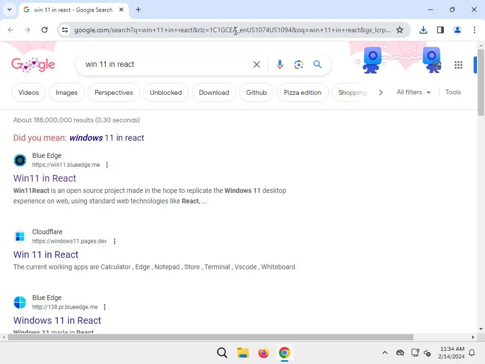The height and width of the screenshot is (364, 485).
Task: Select the Videos filter
Action: 28,92
